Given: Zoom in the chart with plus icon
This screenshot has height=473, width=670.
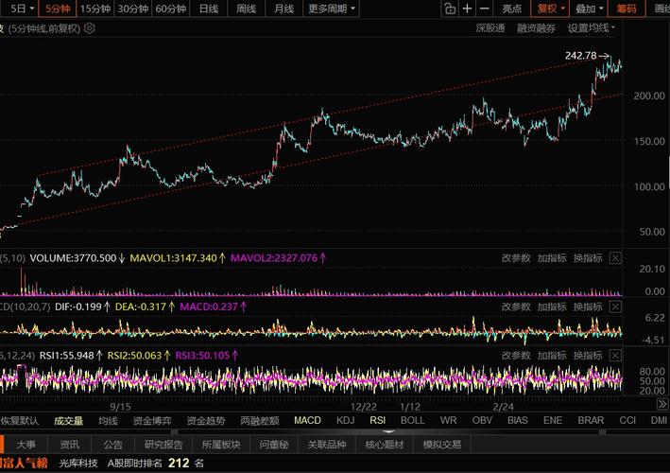Looking at the screenshot, I should point(468,9).
